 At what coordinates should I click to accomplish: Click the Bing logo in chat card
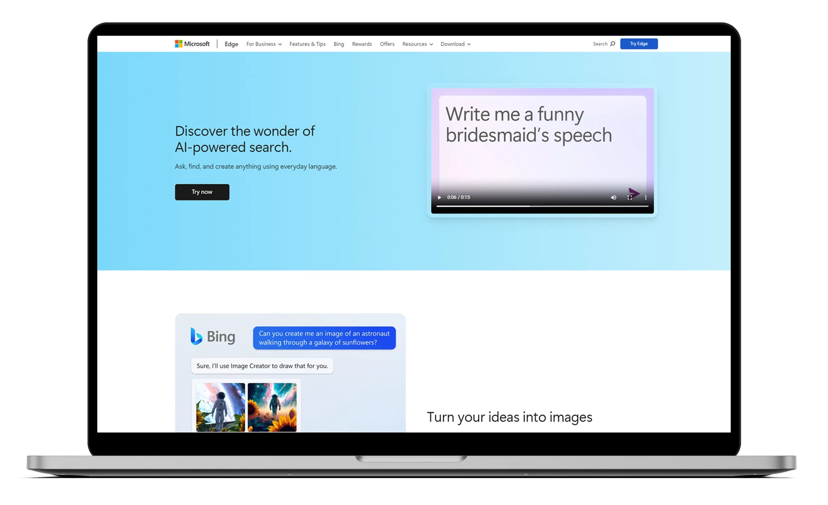[x=213, y=337]
